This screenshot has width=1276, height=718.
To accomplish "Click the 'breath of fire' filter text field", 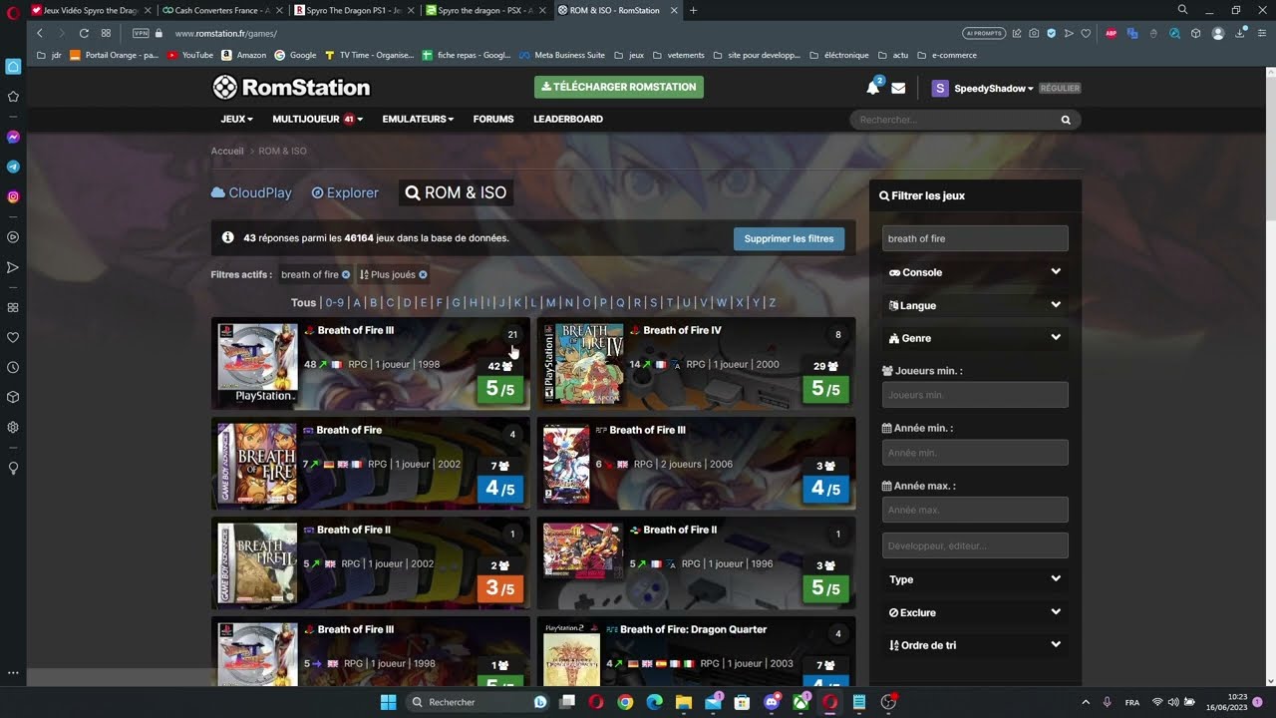I will tap(975, 238).
